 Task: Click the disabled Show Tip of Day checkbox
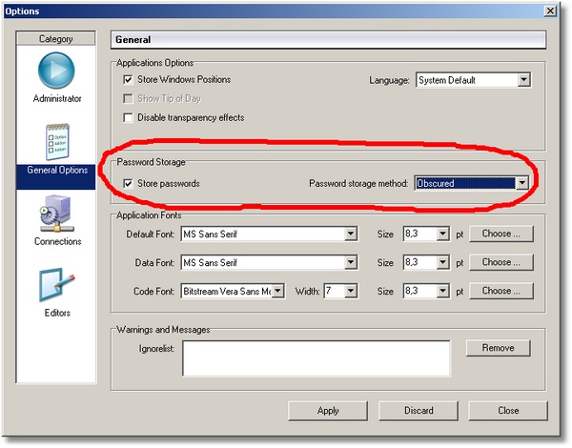(128, 99)
